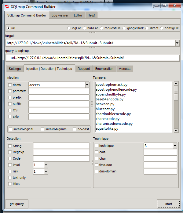Open the Request tab
Image resolution: width=183 pixels, height=213 pixels.
point(84,69)
